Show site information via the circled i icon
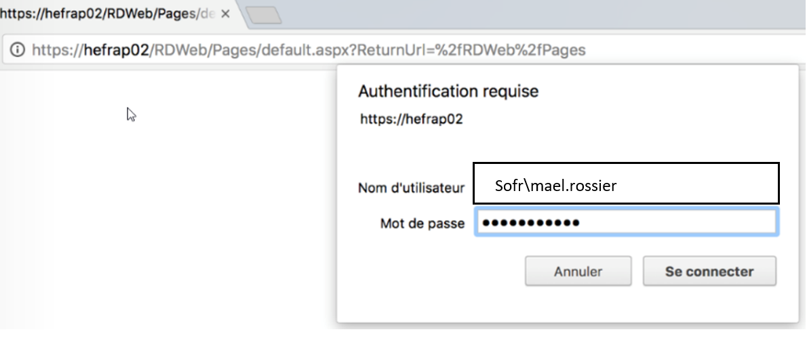Screen dimensions: 807x355 click(x=18, y=50)
